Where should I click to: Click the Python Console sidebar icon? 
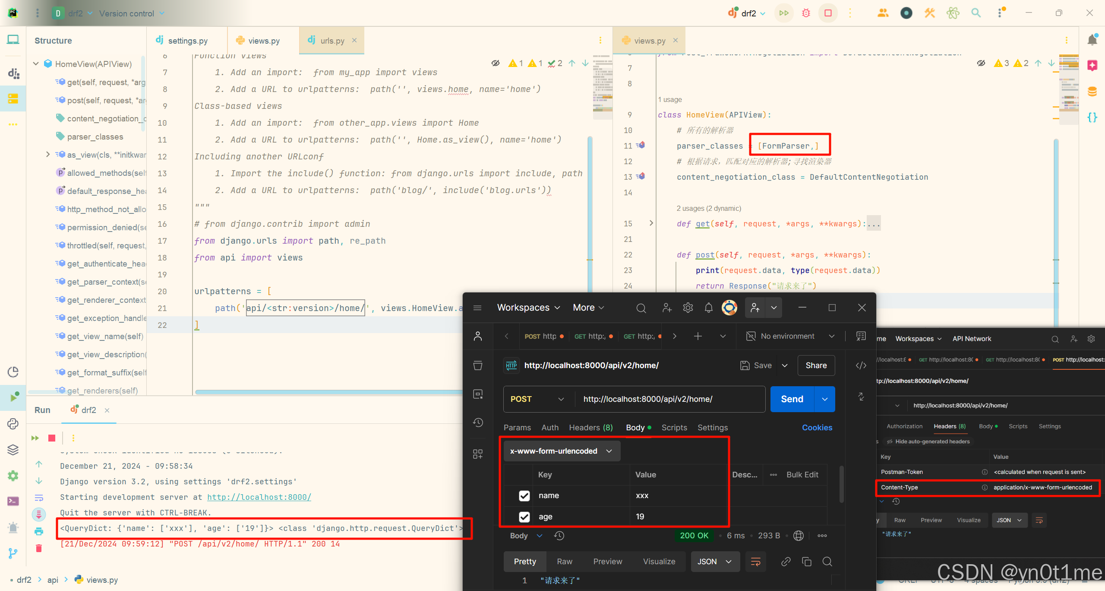[x=13, y=424]
